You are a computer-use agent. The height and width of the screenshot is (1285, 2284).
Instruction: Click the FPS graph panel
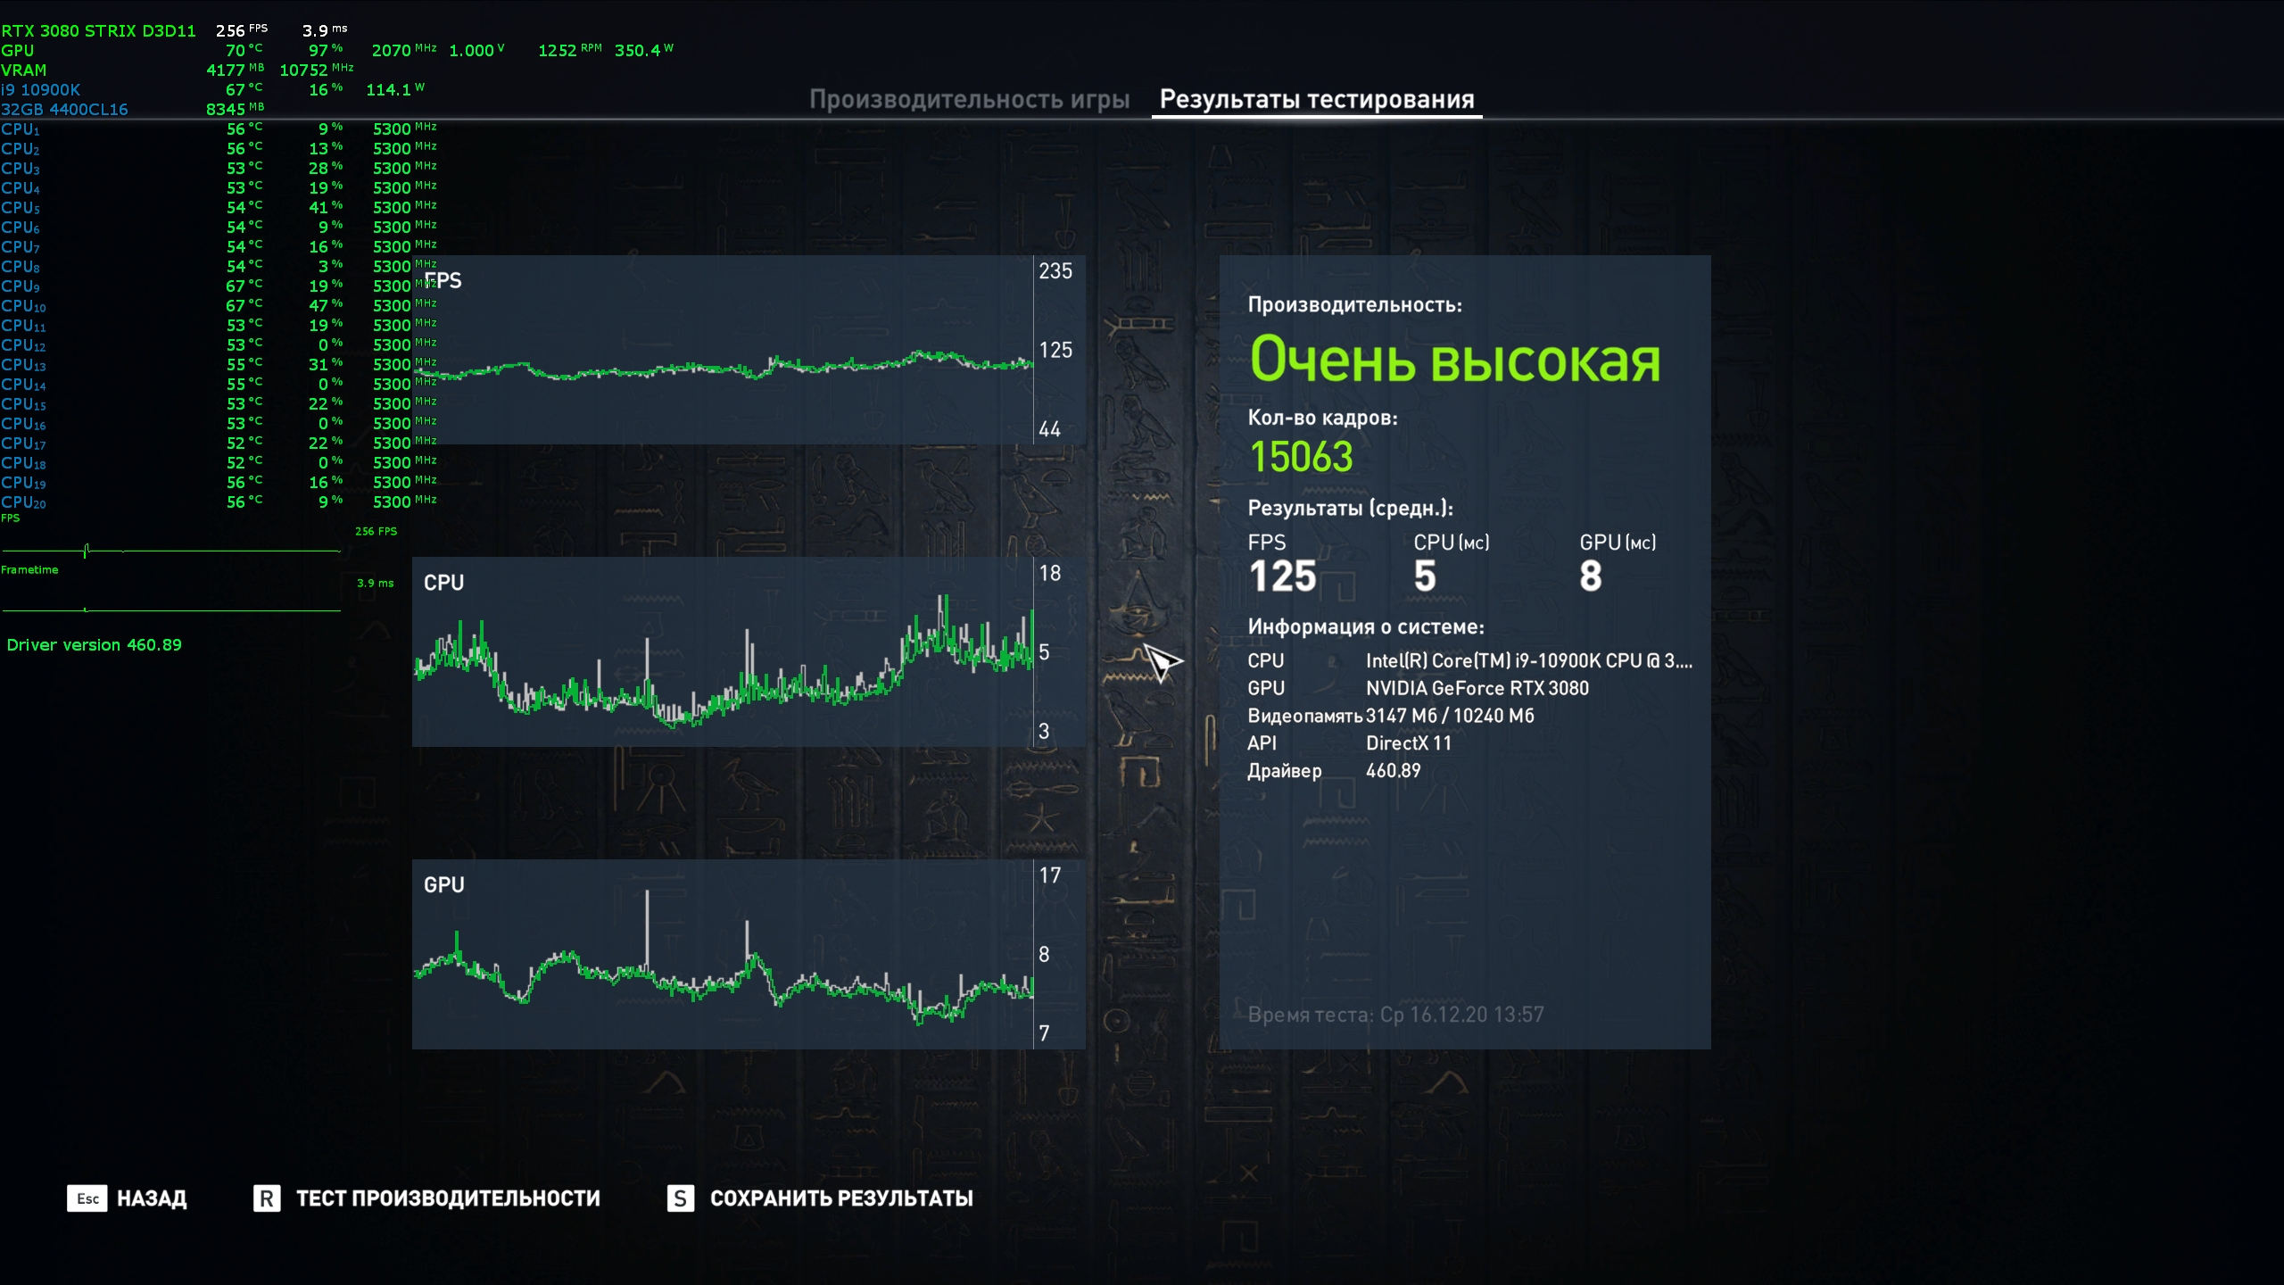[x=748, y=350]
